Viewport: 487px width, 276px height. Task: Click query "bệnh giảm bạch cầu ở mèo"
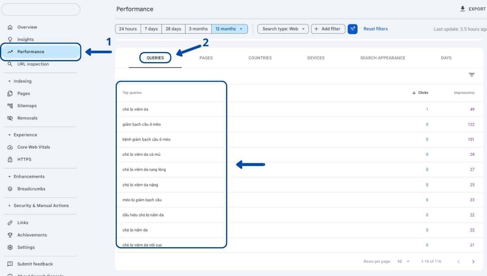click(x=147, y=140)
